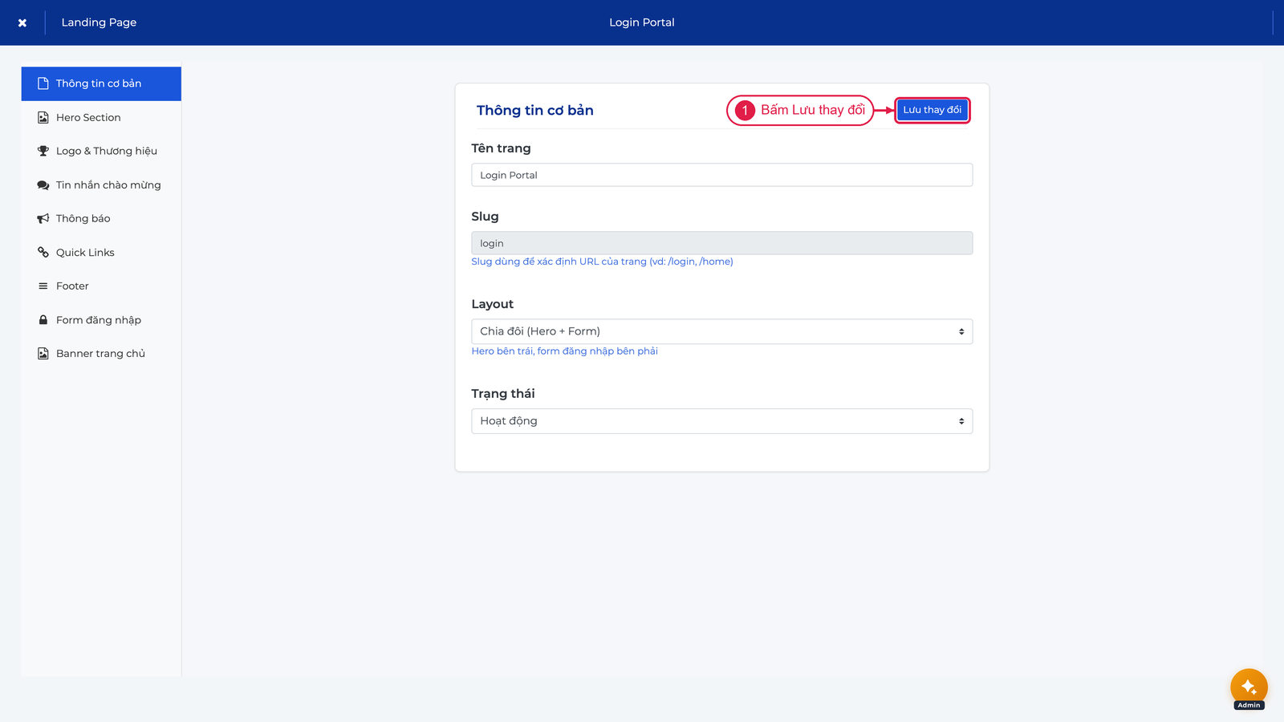The height and width of the screenshot is (722, 1284).
Task: Click the hamburger lines icon for Footer
Action: point(43,286)
